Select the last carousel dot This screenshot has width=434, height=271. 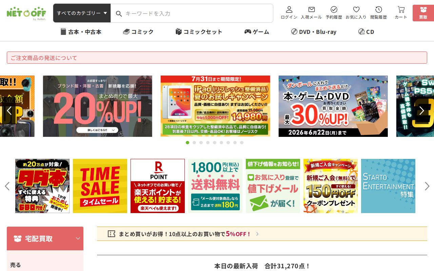coord(242,143)
